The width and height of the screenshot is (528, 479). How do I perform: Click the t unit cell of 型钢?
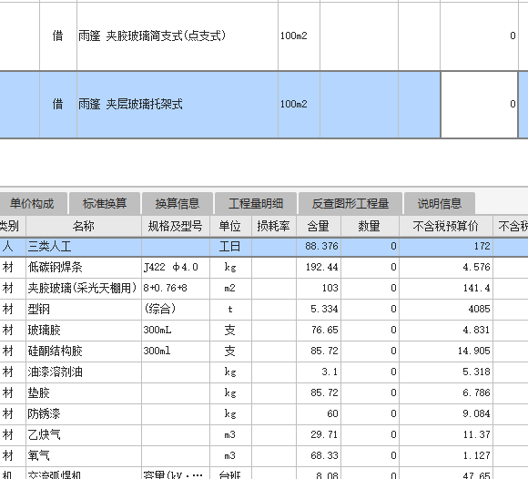[230, 310]
